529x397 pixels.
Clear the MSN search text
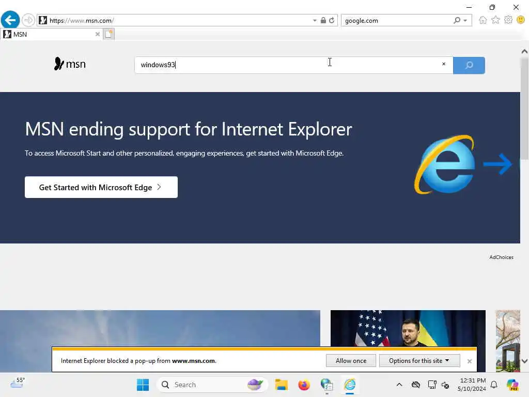[x=444, y=64]
